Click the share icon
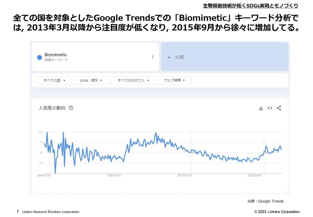The image size is (313, 217). point(279,108)
